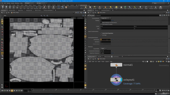Play the timeline forward
The width and height of the screenshot is (170, 95).
(14, 91)
